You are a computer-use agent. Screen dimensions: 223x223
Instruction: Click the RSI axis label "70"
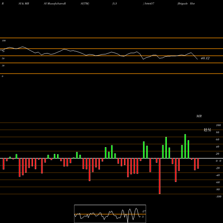[3, 51]
